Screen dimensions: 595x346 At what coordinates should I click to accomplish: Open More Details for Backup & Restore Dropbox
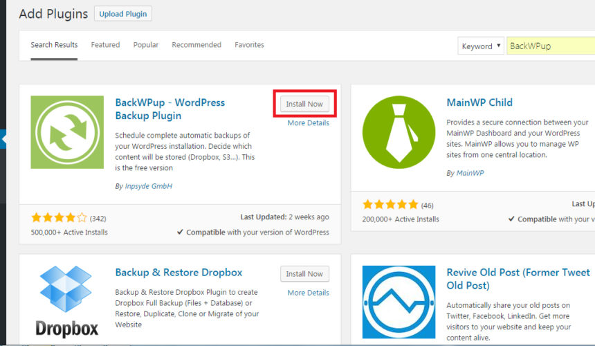[x=308, y=293]
